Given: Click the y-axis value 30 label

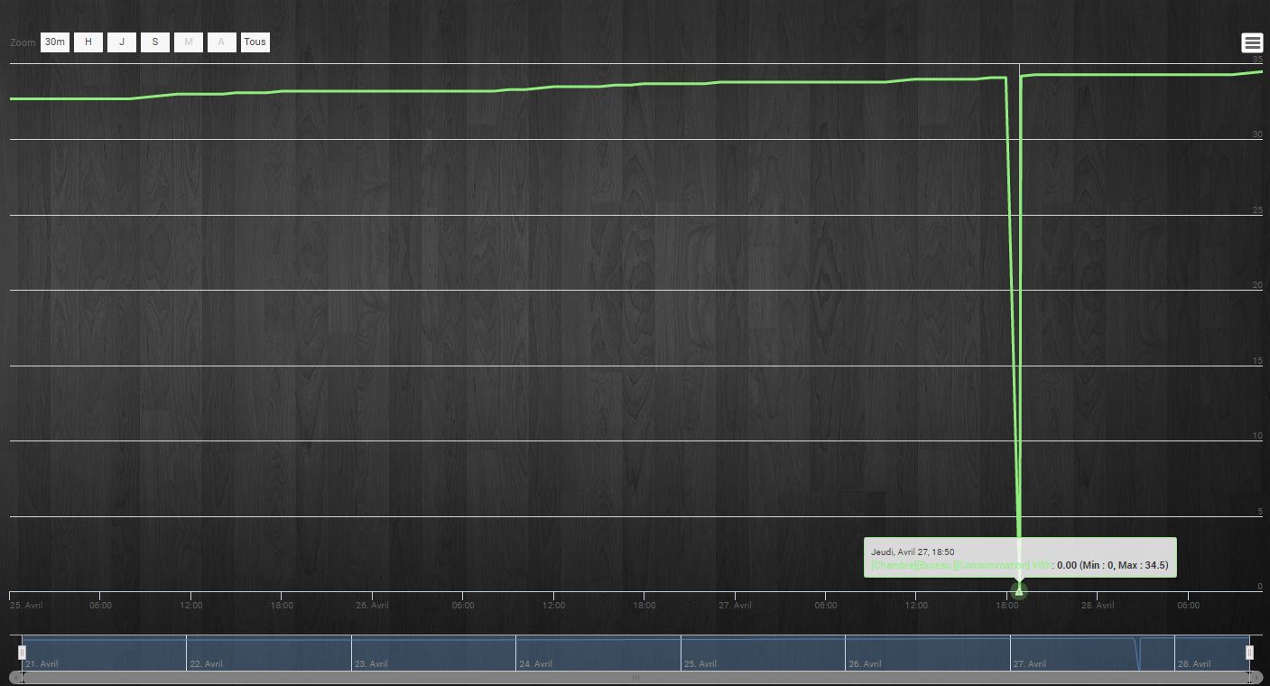Looking at the screenshot, I should click(1257, 134).
